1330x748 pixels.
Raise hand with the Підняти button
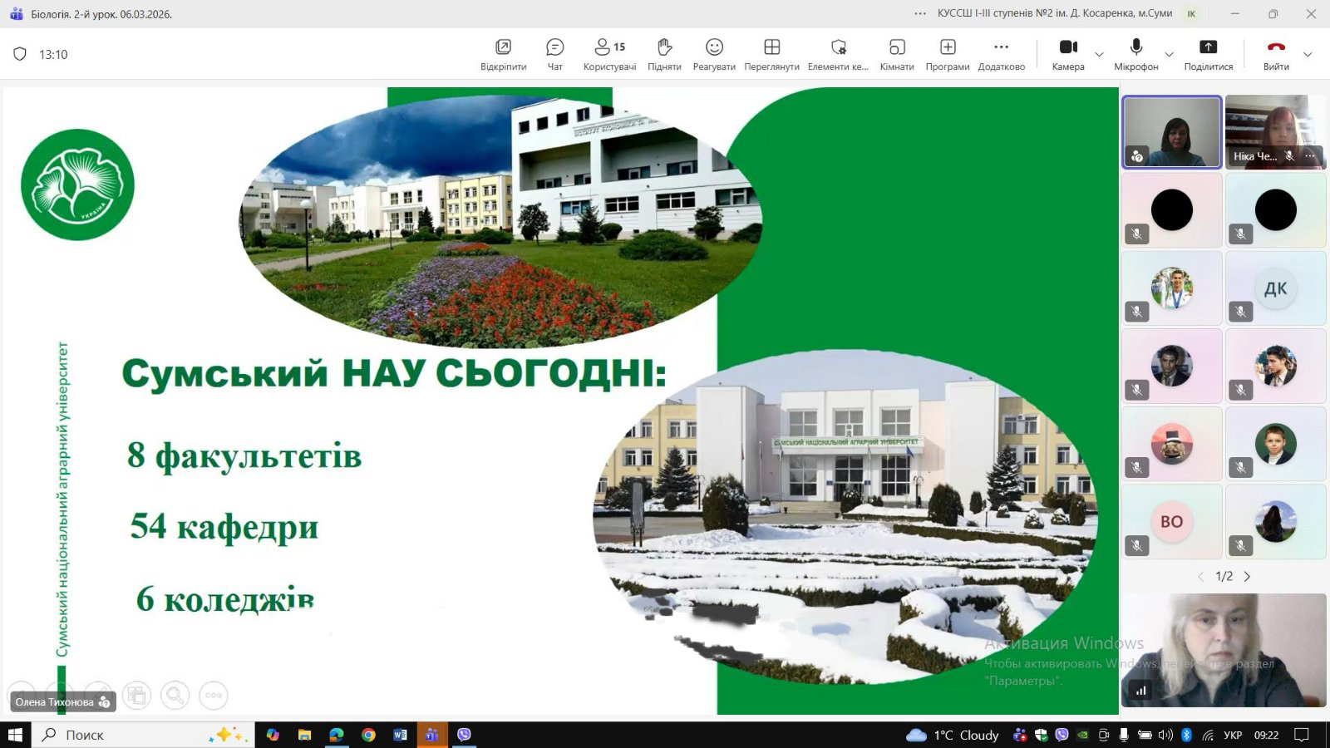[x=664, y=54]
